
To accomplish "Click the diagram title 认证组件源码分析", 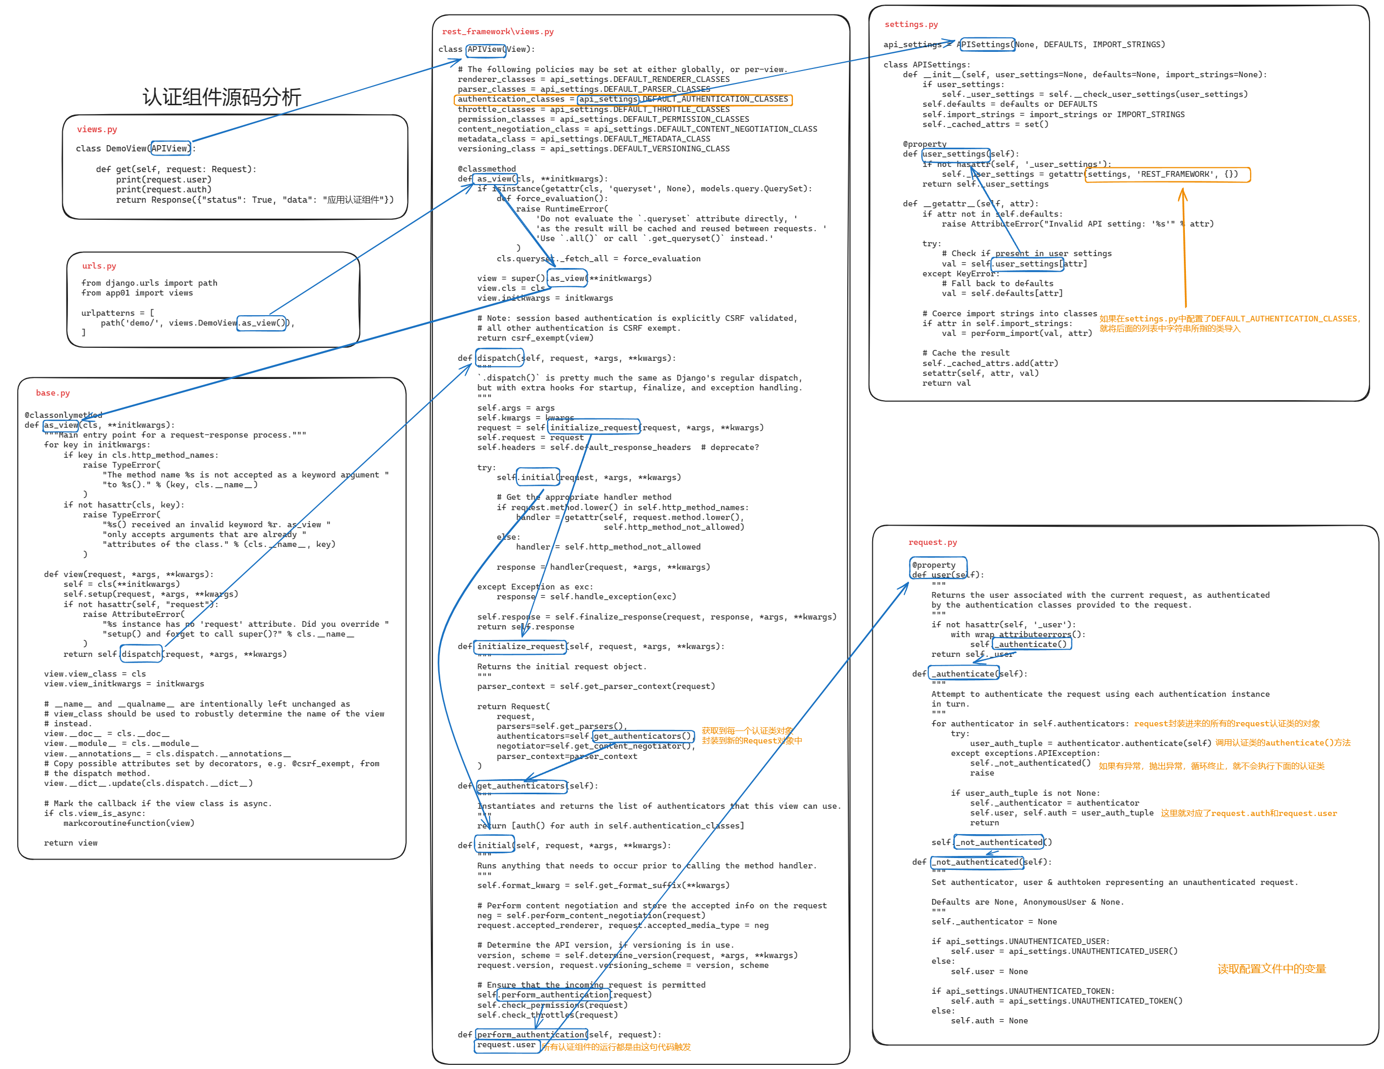I will click(221, 97).
